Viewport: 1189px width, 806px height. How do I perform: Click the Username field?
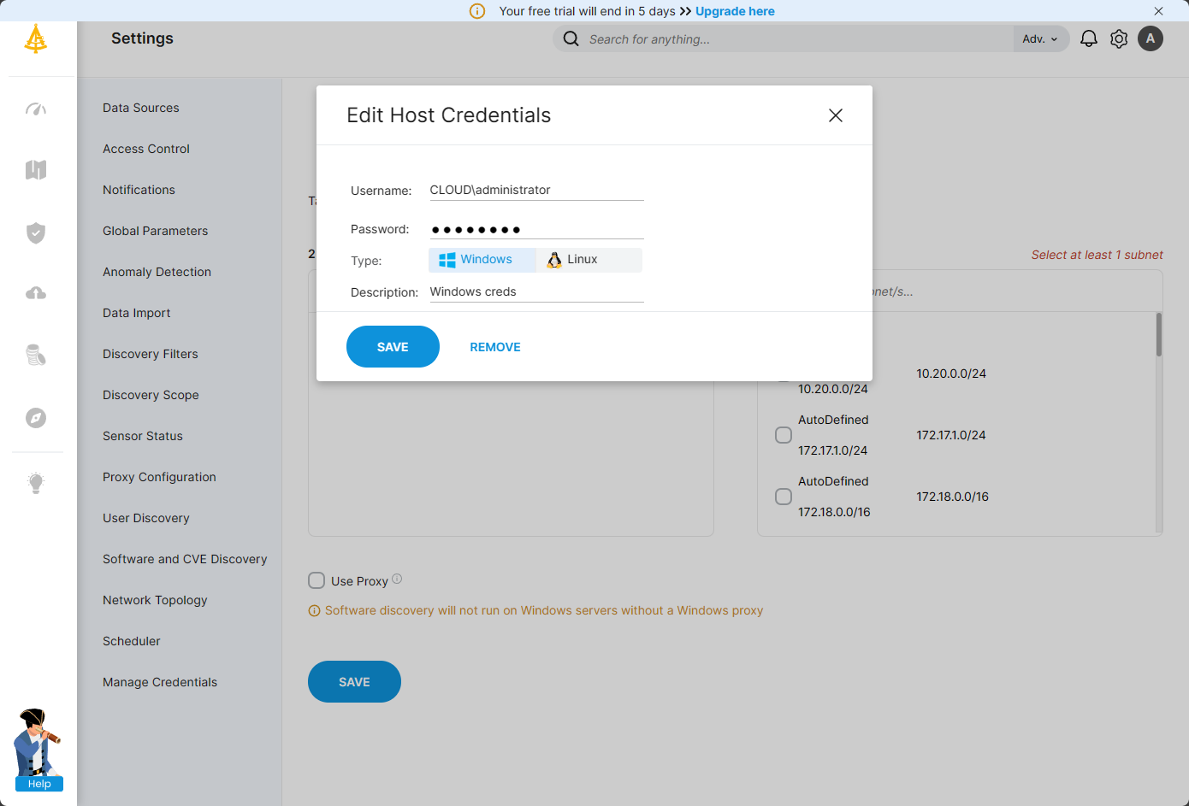(x=536, y=190)
